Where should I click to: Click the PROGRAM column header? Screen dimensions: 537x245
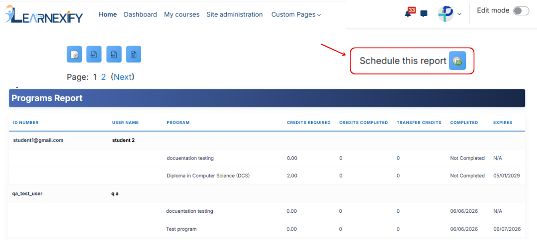pyautogui.click(x=178, y=122)
